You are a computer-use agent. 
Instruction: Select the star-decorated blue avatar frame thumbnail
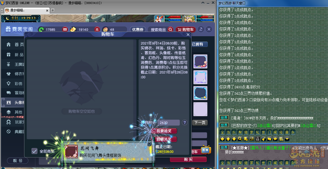coord(200,93)
